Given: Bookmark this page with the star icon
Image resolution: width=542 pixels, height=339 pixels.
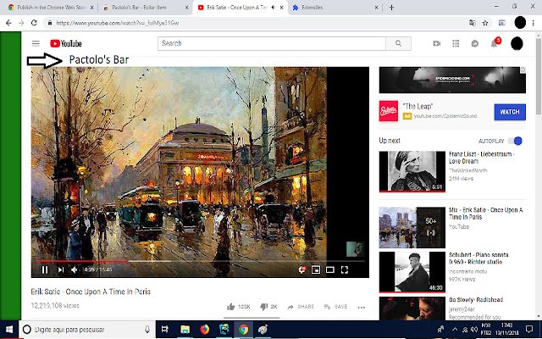Looking at the screenshot, I should point(485,23).
